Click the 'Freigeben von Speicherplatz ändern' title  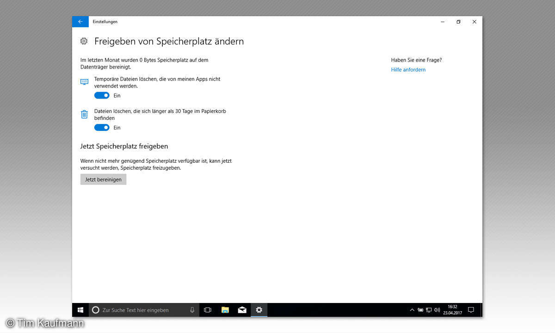coord(169,41)
